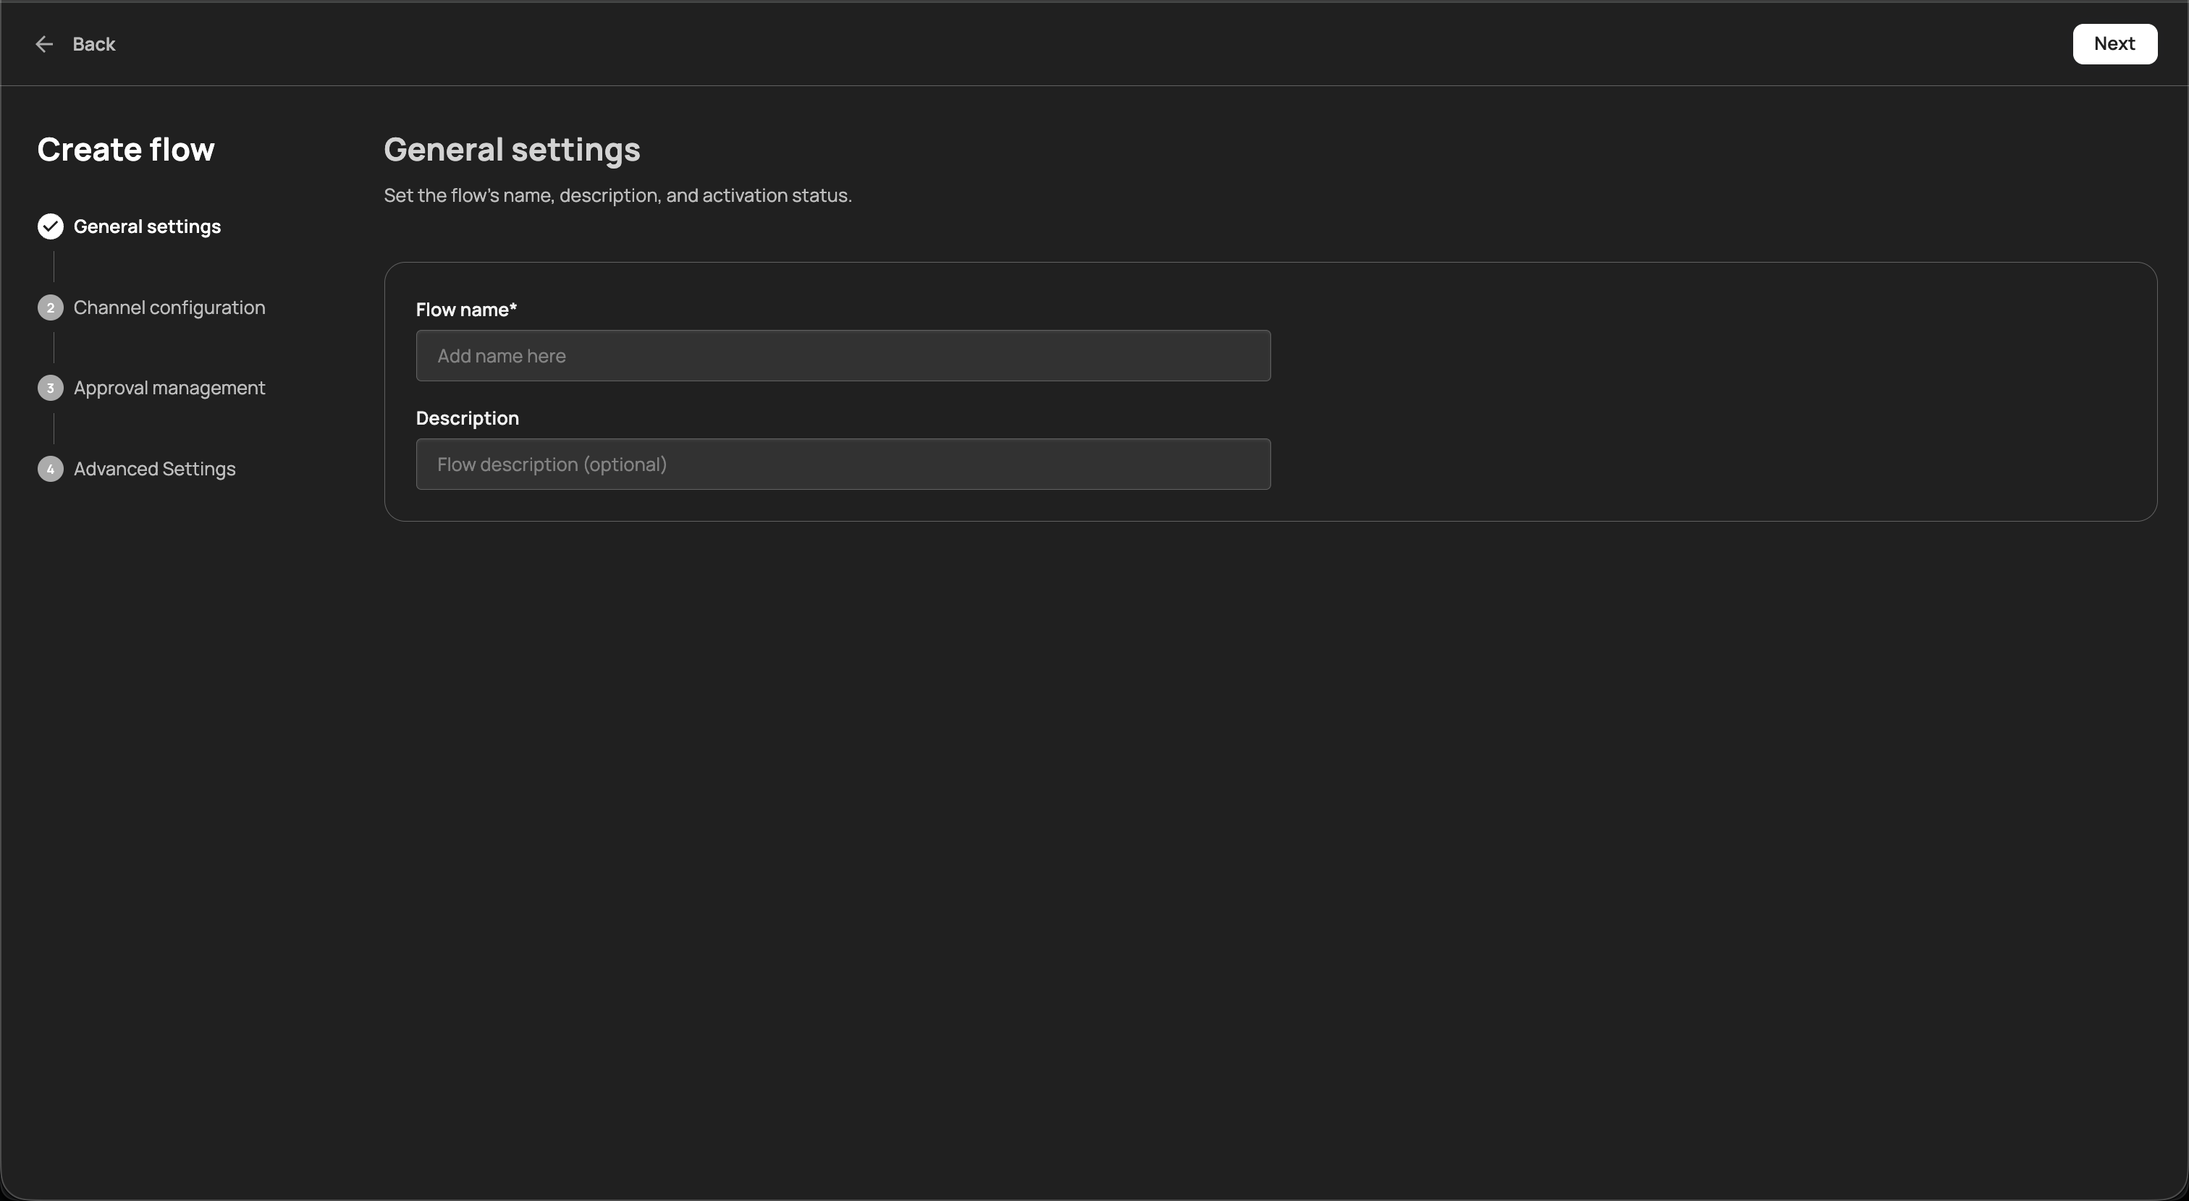Click the flow settings subtitle text
2189x1201 pixels.
click(x=617, y=195)
